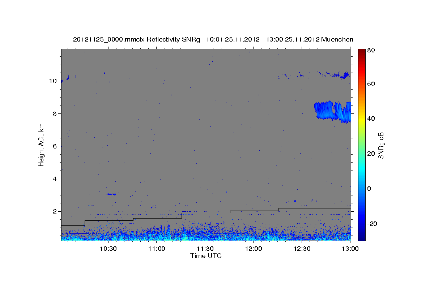The image size is (434, 289).
Task: Click the colorbar value 0
Action: pyautogui.click(x=369, y=189)
